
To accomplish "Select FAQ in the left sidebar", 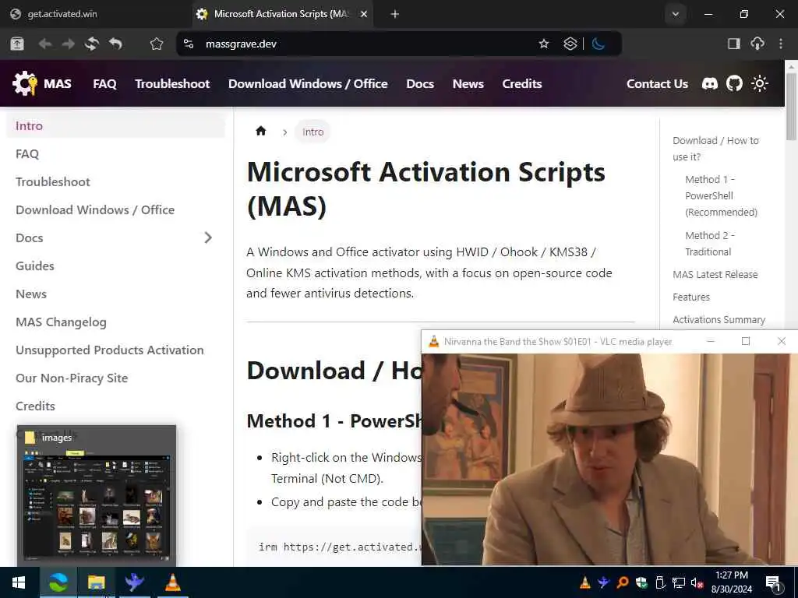I will coord(115,153).
